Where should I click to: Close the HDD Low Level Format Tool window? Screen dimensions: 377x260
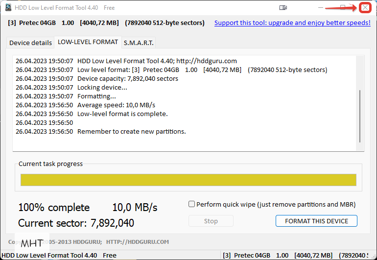tap(365, 8)
